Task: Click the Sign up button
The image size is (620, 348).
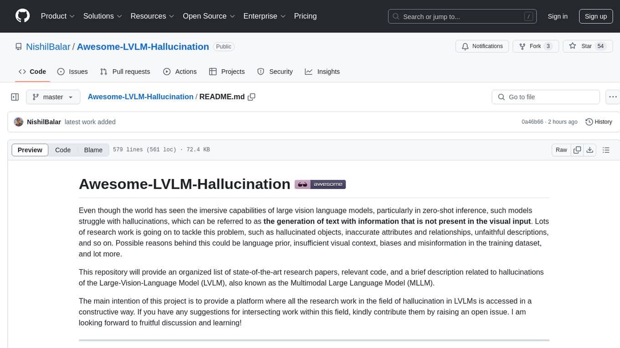Action: [596, 16]
